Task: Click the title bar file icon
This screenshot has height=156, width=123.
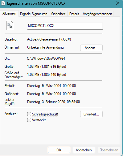Action: click(3, 3)
